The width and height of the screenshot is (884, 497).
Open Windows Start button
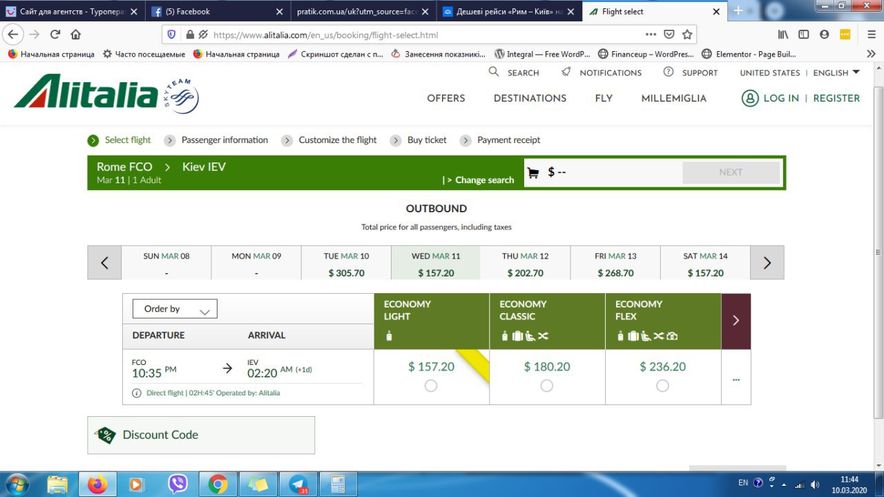pos(17,484)
